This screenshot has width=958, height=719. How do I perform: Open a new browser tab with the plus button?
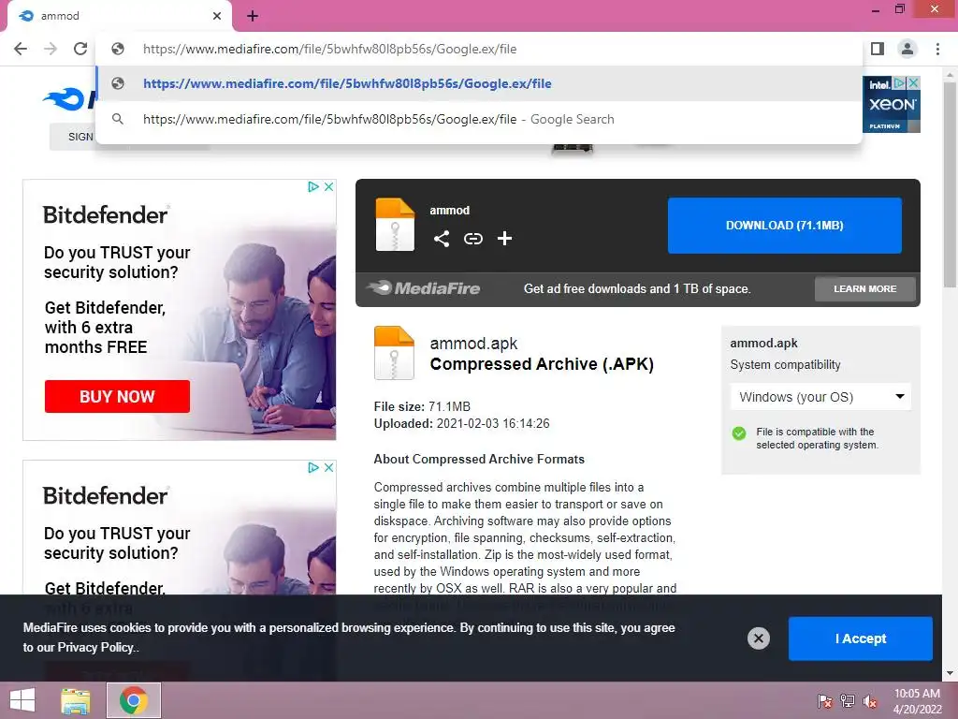253,16
